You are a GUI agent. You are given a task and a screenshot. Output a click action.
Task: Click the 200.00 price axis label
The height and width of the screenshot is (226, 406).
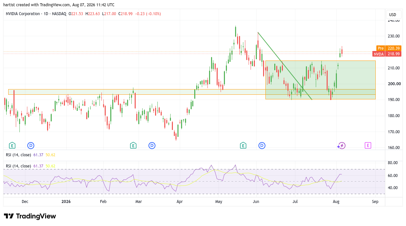[394, 84]
